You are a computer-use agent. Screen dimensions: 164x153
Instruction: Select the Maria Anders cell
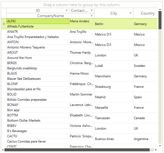[x=82, y=21]
